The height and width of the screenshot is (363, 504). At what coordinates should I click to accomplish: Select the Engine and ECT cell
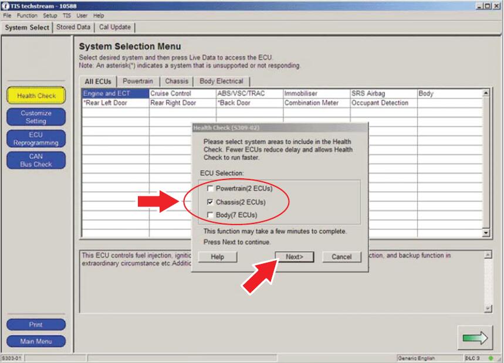click(116, 93)
